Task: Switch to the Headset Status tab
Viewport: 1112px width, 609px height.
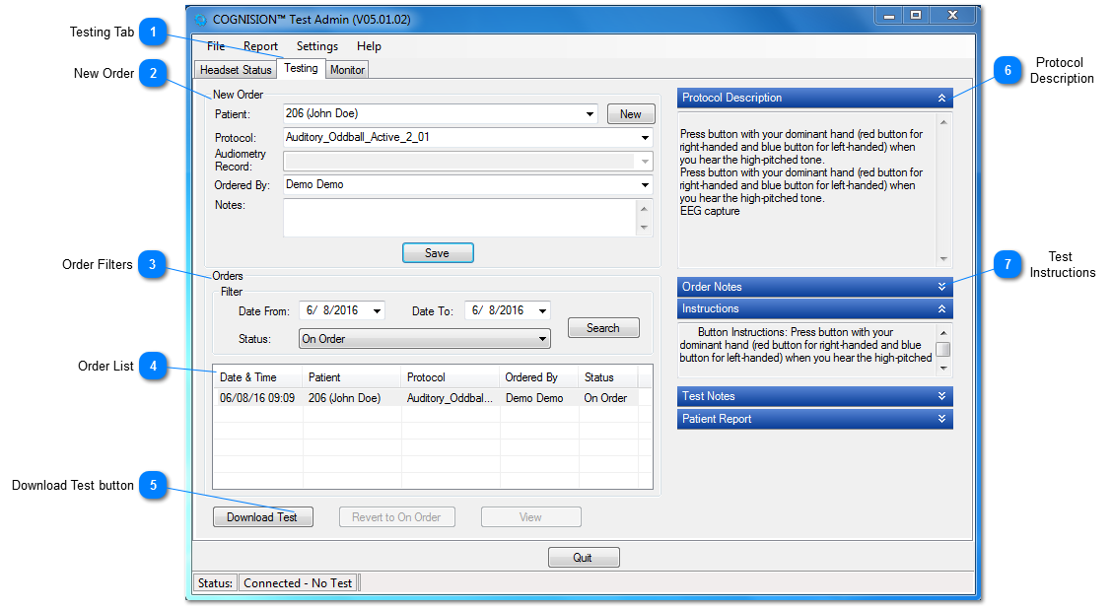Action: point(236,70)
